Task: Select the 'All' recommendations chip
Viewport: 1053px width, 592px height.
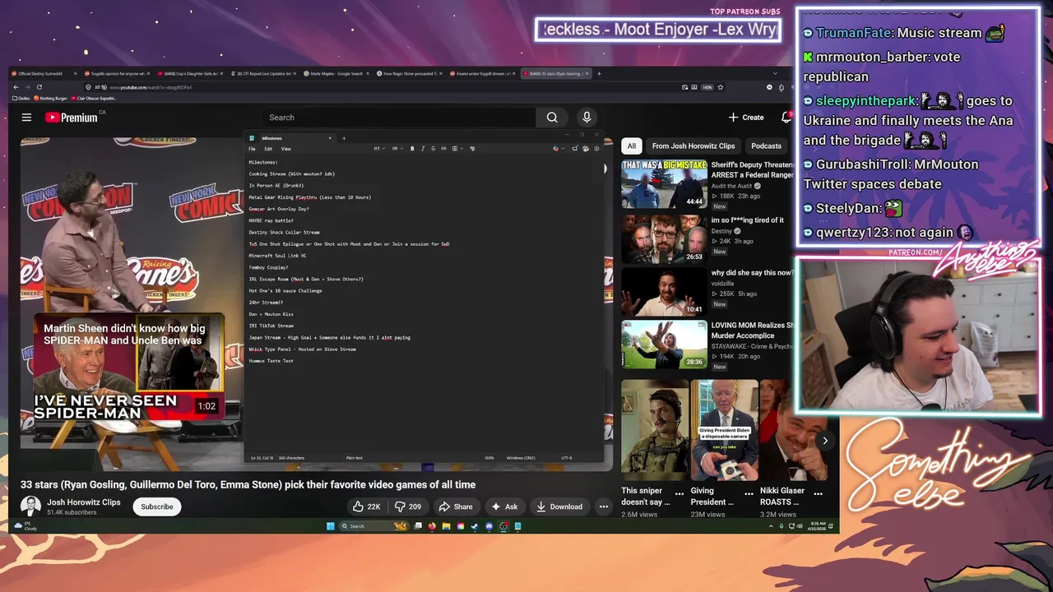Action: click(x=632, y=146)
